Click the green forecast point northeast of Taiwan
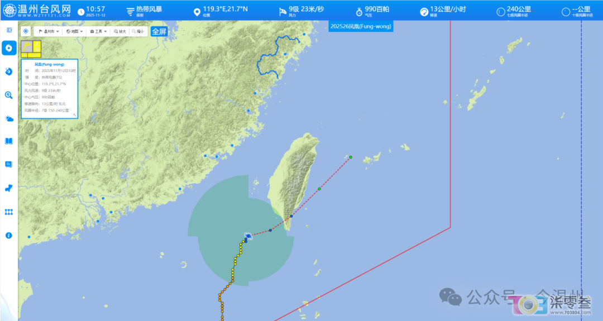 click(351, 157)
